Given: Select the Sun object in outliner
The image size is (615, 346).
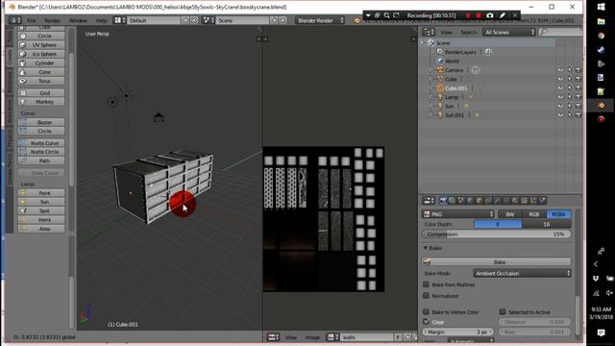Looking at the screenshot, I should [449, 107].
